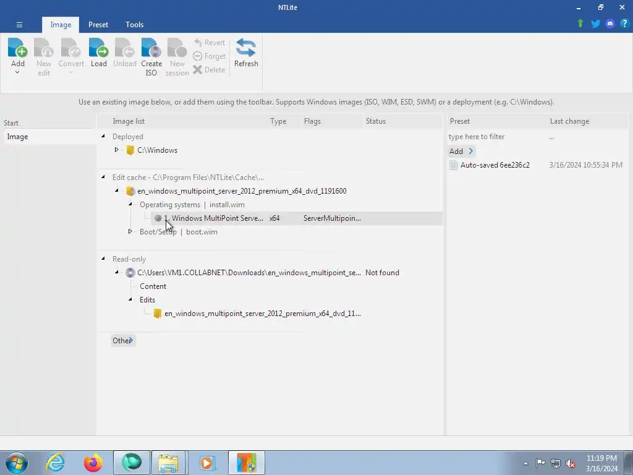Click the disc icon of Downloads ISO entry
633x475 pixels.
point(130,273)
